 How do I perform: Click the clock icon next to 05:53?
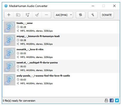coord(18,66)
